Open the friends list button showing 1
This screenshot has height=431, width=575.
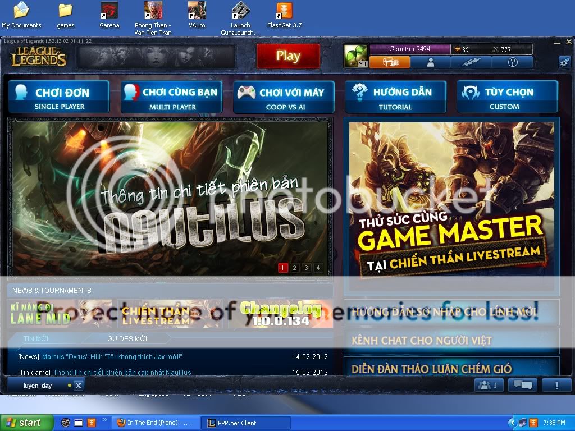tap(489, 385)
